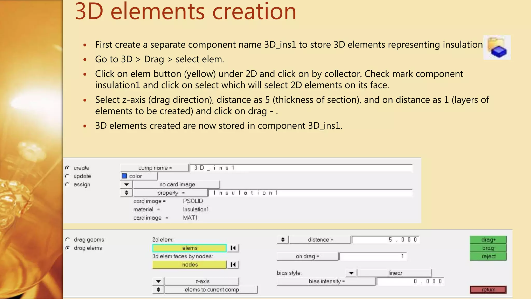Select the update radio option
Viewport: 531px width, 299px height.
pos(67,176)
